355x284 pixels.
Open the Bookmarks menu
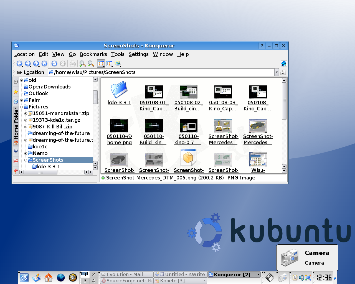93,54
